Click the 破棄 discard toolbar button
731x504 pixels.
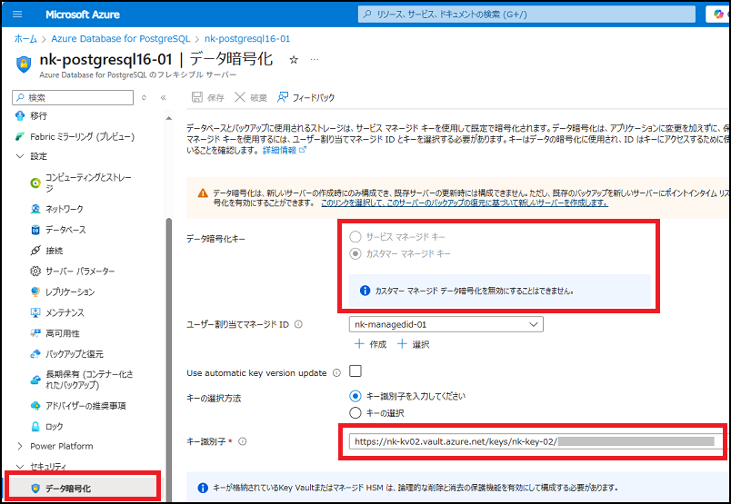251,97
